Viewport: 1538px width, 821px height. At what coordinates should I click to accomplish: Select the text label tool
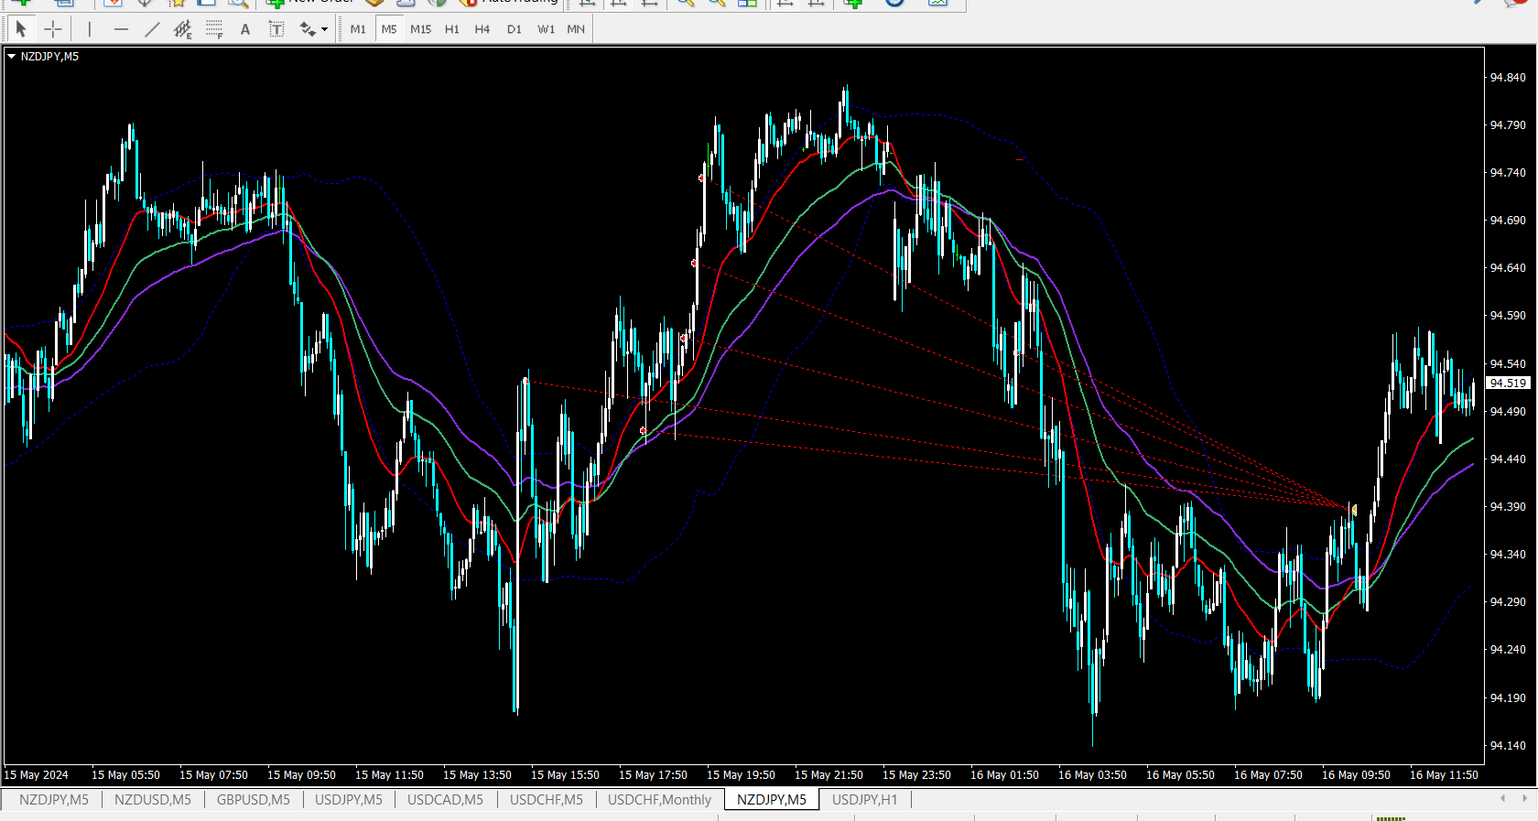pos(276,29)
